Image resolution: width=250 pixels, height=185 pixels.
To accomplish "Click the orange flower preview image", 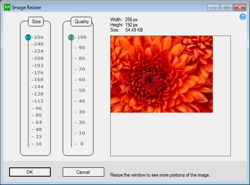I will click(162, 74).
